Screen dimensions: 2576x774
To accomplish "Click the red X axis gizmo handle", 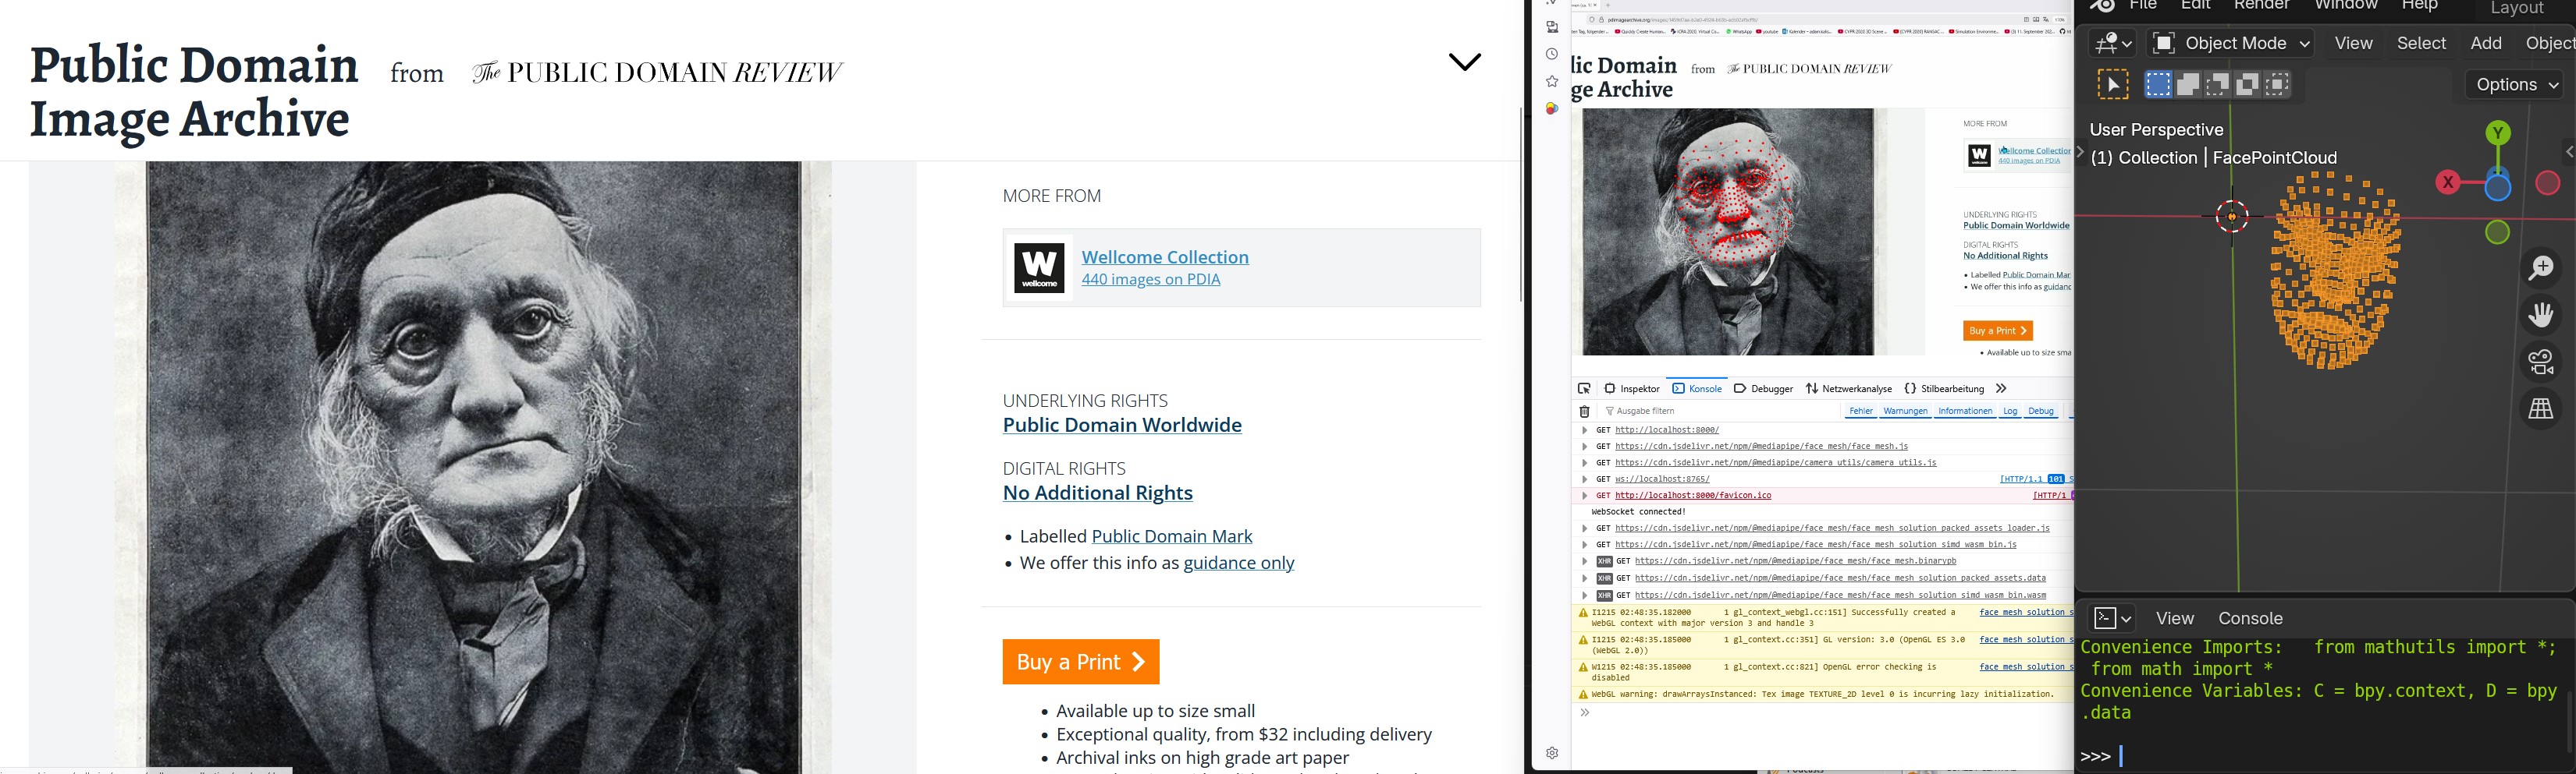I will click(x=2447, y=182).
